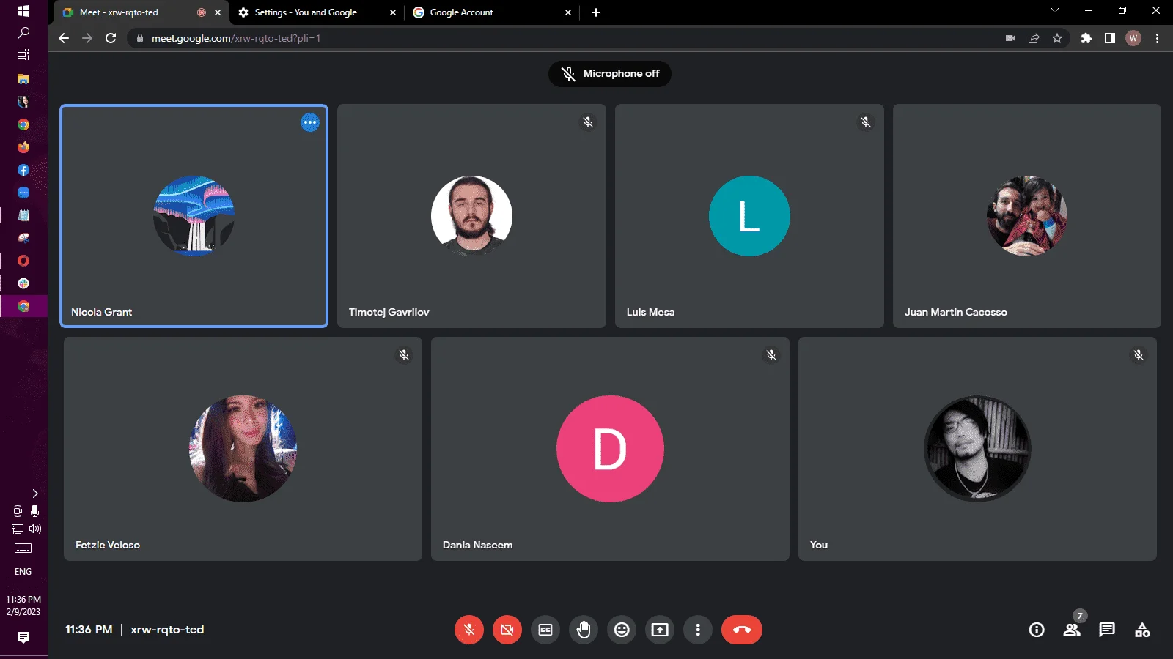Reload the Meet page
1173x659 pixels.
pos(111,38)
